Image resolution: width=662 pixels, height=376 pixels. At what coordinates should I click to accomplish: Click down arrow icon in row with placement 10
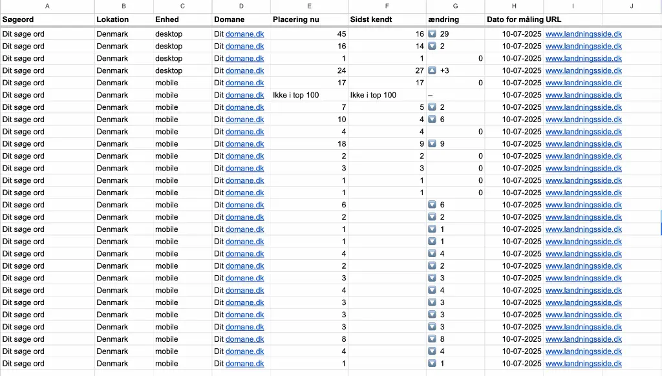[x=432, y=120]
